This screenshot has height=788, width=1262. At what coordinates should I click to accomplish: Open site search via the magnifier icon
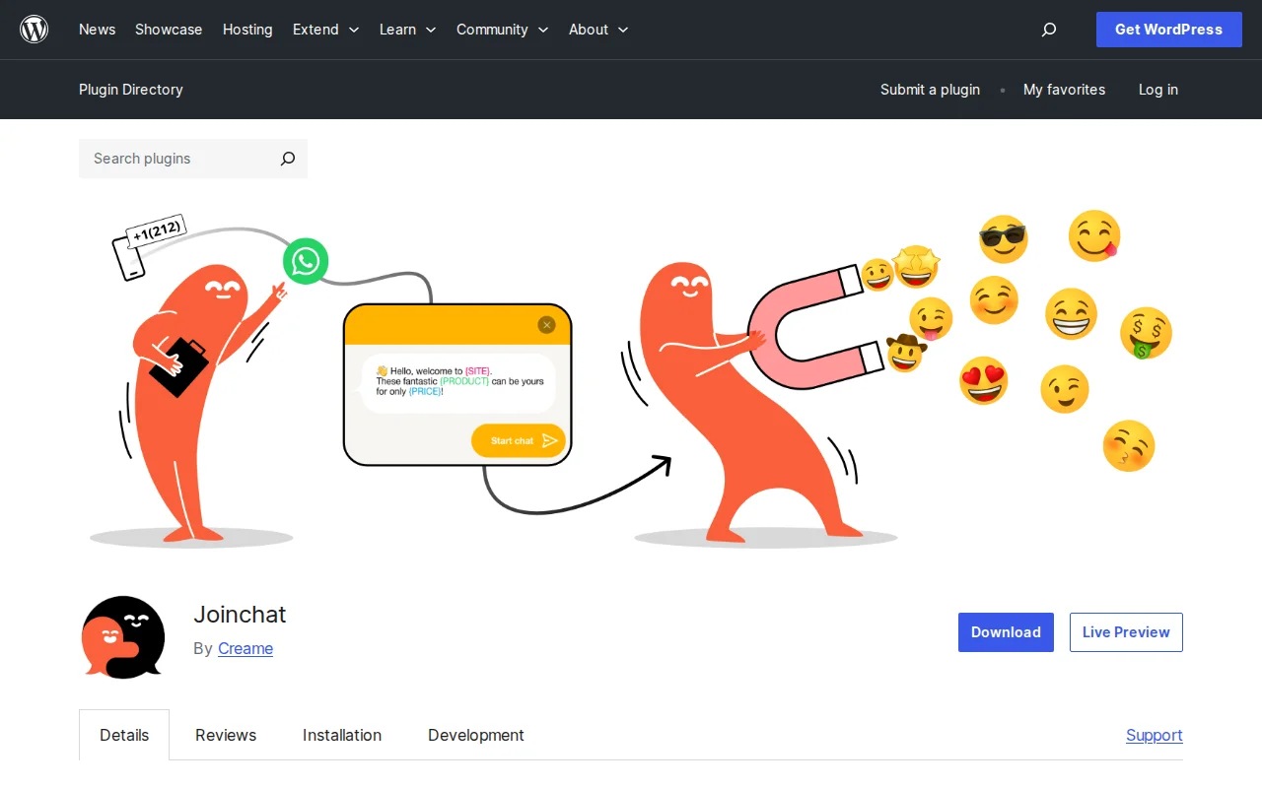(1049, 30)
